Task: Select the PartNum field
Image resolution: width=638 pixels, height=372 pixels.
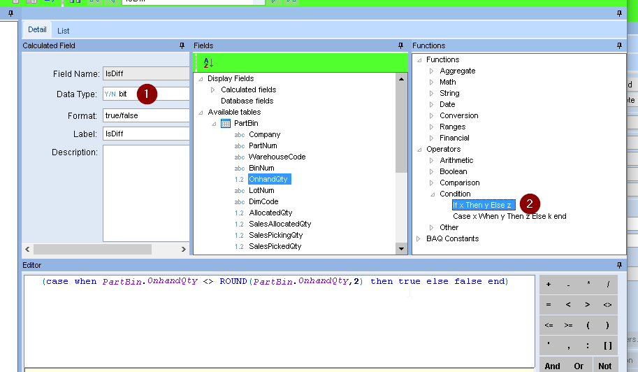Action: tap(263, 145)
